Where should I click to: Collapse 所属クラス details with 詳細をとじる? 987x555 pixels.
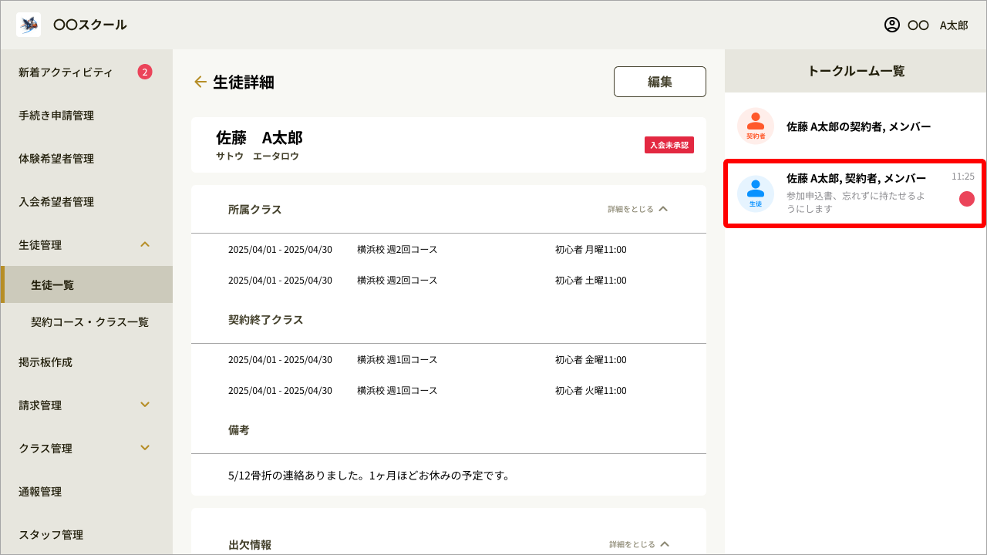tap(638, 209)
